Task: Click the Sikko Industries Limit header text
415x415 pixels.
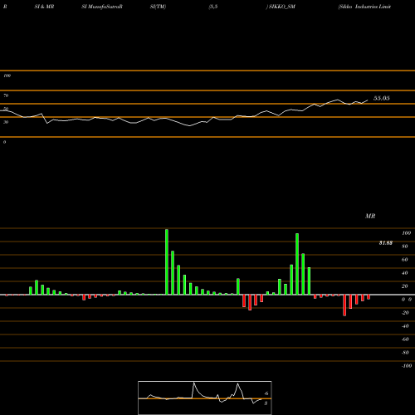Action: point(364,7)
